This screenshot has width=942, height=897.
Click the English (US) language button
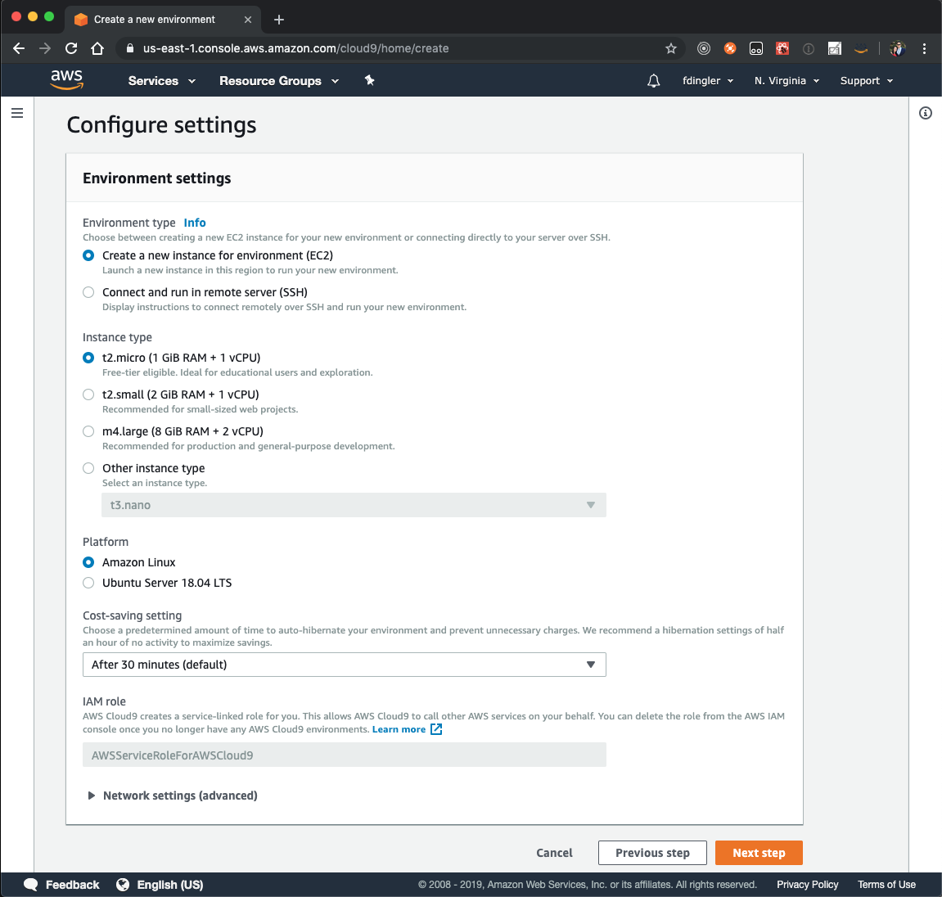tap(170, 885)
